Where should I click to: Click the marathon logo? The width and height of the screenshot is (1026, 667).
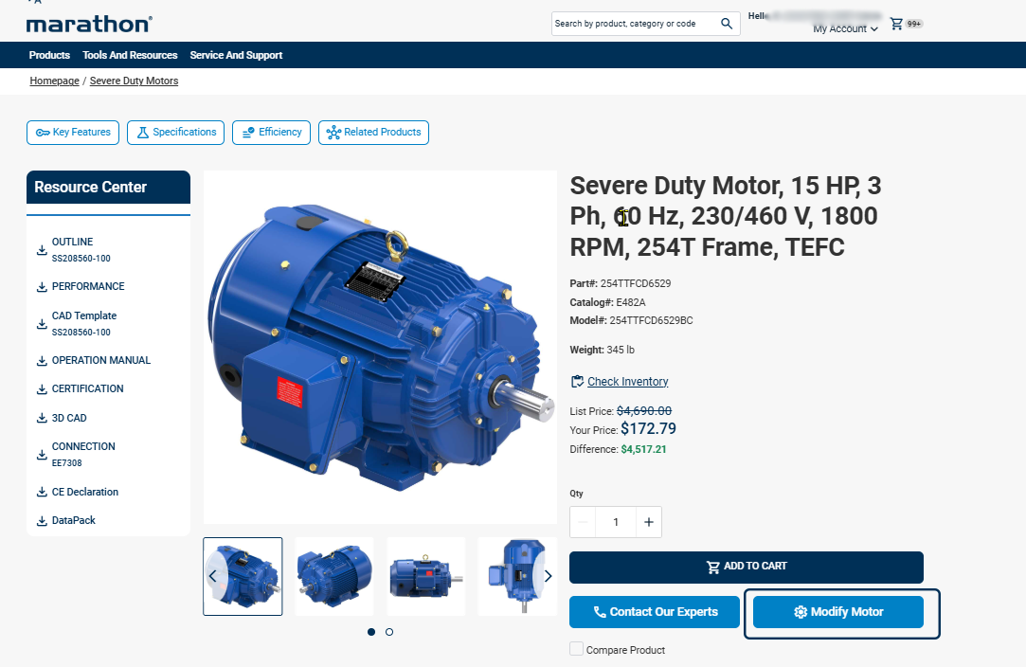coord(88,24)
